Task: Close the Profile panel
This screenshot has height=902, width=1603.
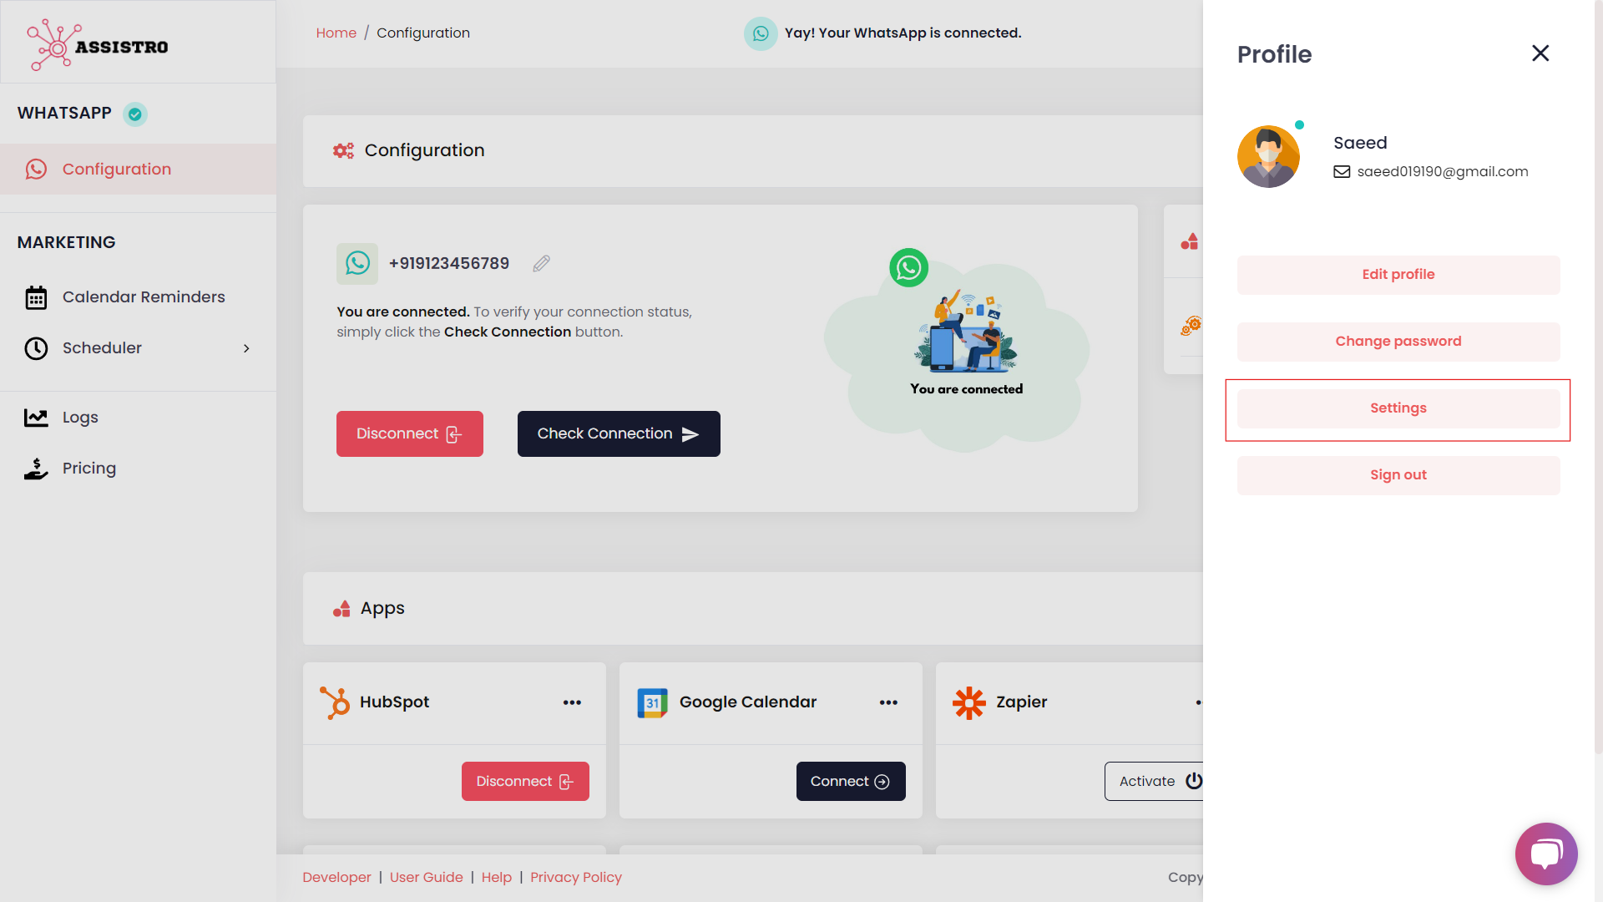Action: click(1540, 53)
